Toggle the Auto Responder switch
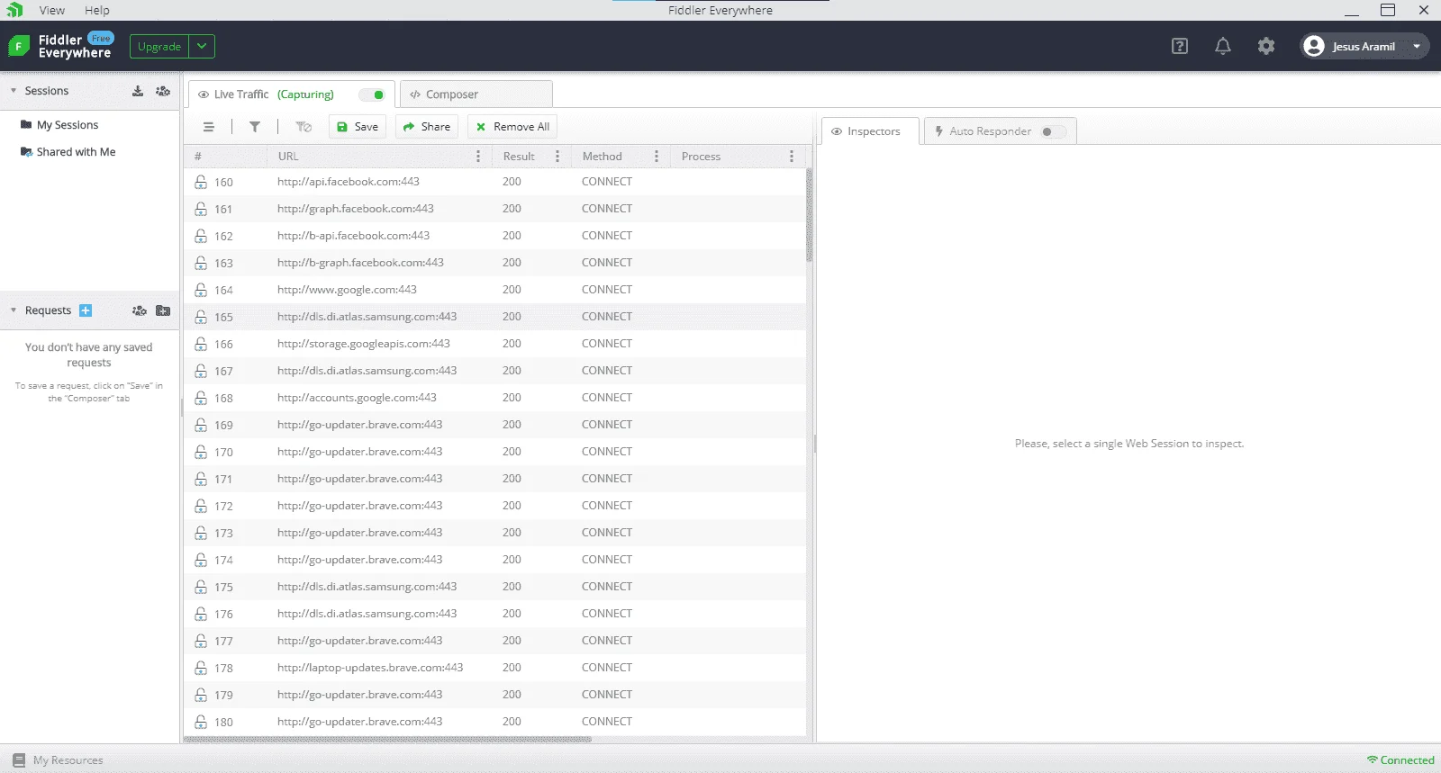Viewport: 1441px width, 773px height. (x=1053, y=131)
